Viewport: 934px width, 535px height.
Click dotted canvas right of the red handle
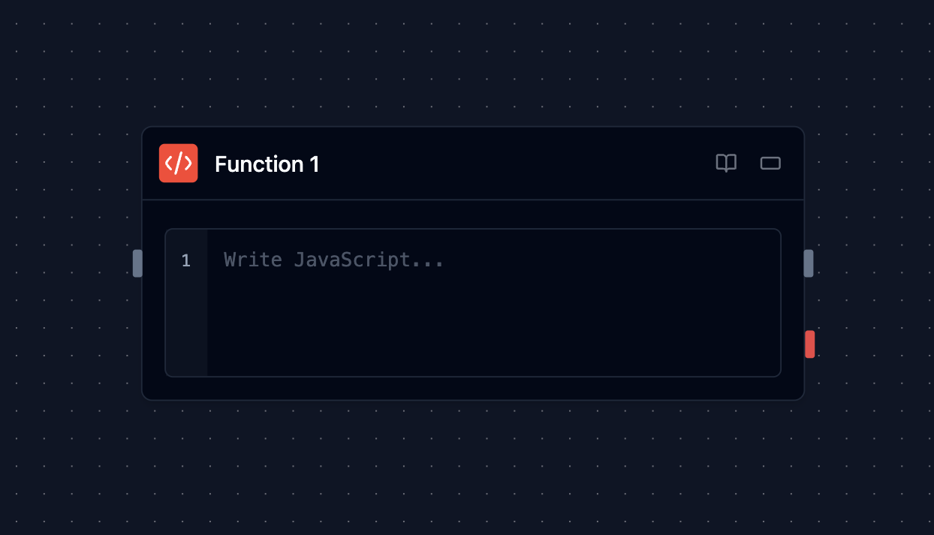coord(871,344)
